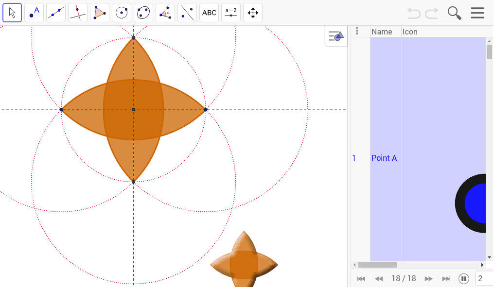Open the search magnifier

(454, 13)
